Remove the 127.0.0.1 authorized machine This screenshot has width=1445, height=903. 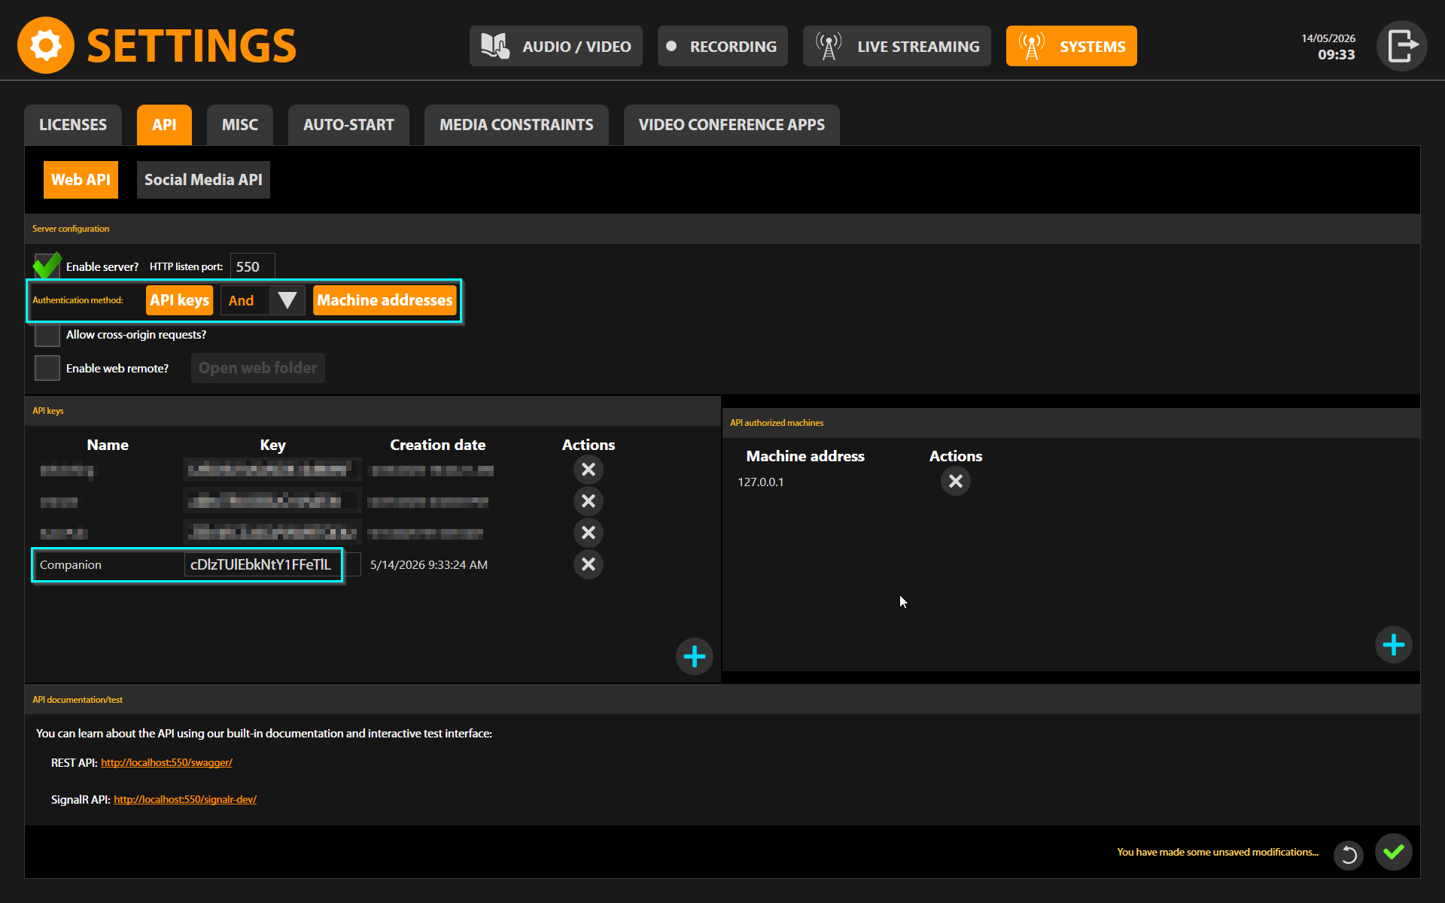(x=956, y=481)
